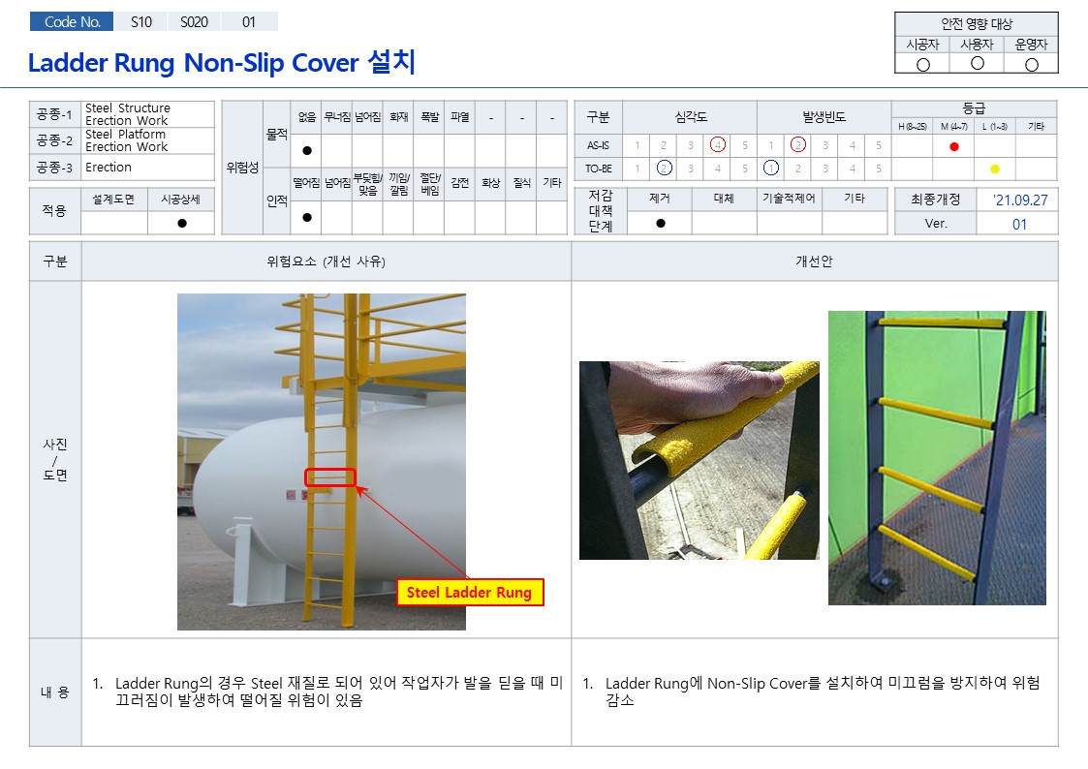Select the black dot under 없음 in 물적 row

307,150
